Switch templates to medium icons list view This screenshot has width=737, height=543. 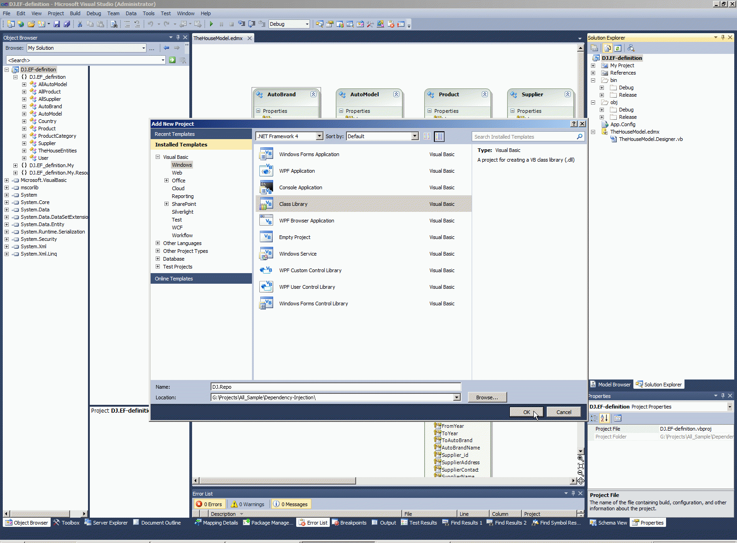439,136
